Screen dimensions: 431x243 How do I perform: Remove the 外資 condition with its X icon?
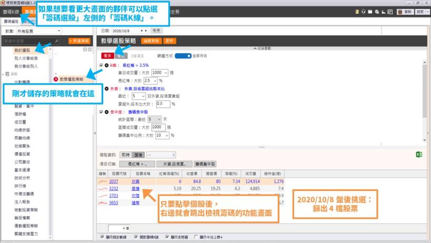[x=107, y=89]
